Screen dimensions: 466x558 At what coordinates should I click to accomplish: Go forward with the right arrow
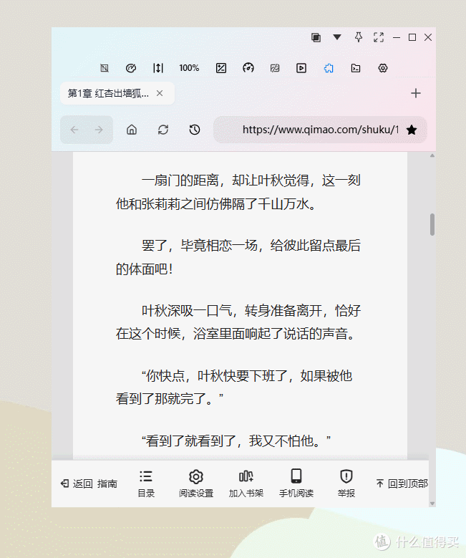pyautogui.click(x=99, y=130)
